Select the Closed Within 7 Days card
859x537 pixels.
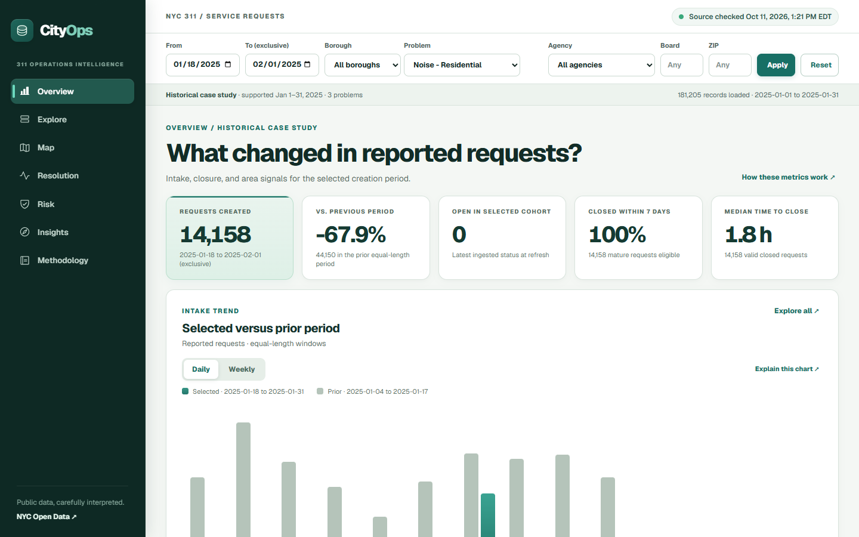click(x=638, y=238)
